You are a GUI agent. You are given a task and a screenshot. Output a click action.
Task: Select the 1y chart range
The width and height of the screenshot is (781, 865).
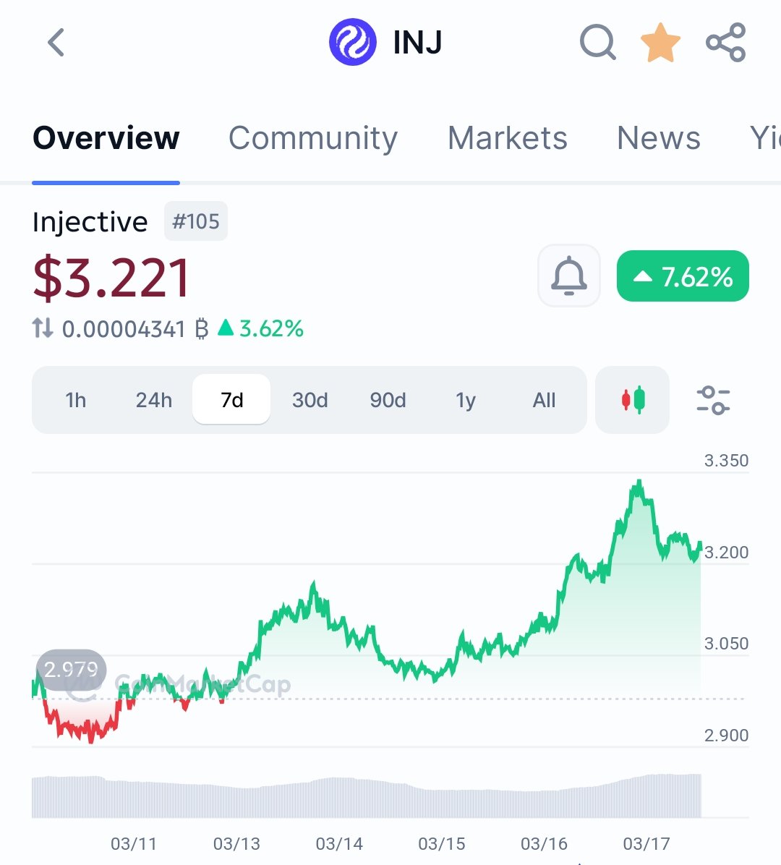[466, 400]
